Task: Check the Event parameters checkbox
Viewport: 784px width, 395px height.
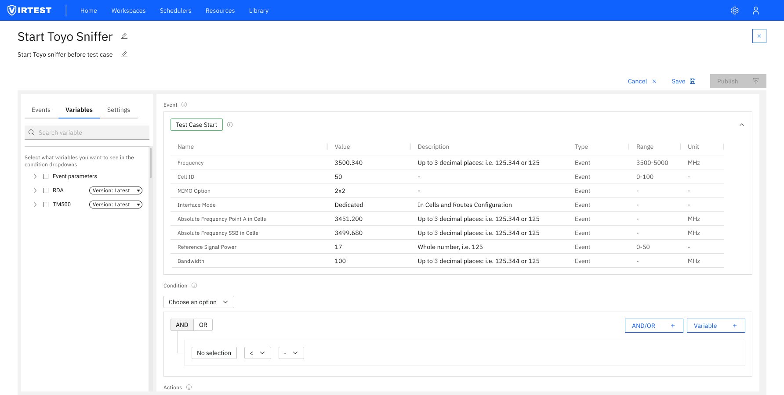Action: pos(46,176)
